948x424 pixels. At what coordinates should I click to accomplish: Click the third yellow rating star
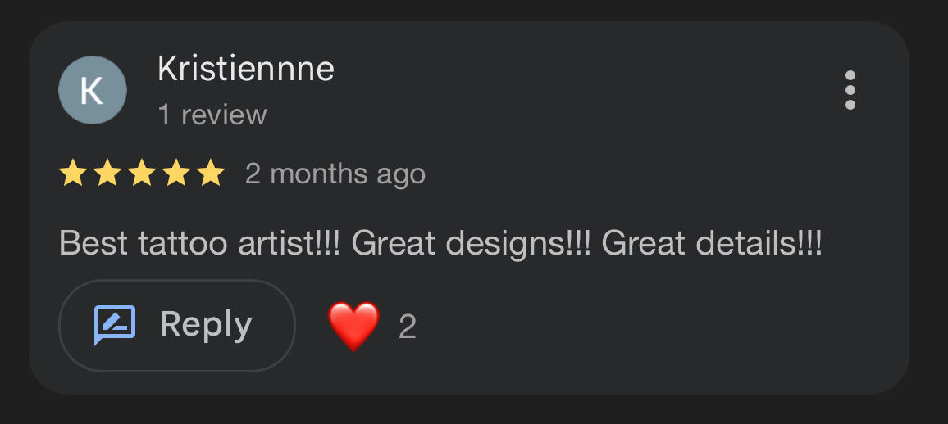click(x=142, y=174)
